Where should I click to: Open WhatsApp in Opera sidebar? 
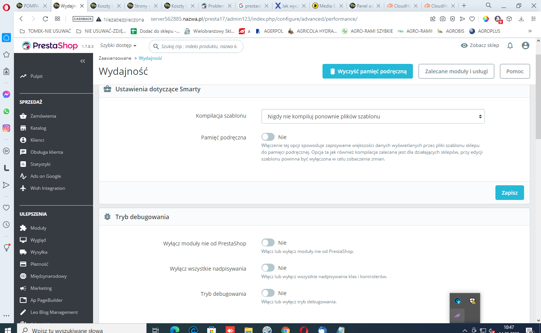[6, 111]
